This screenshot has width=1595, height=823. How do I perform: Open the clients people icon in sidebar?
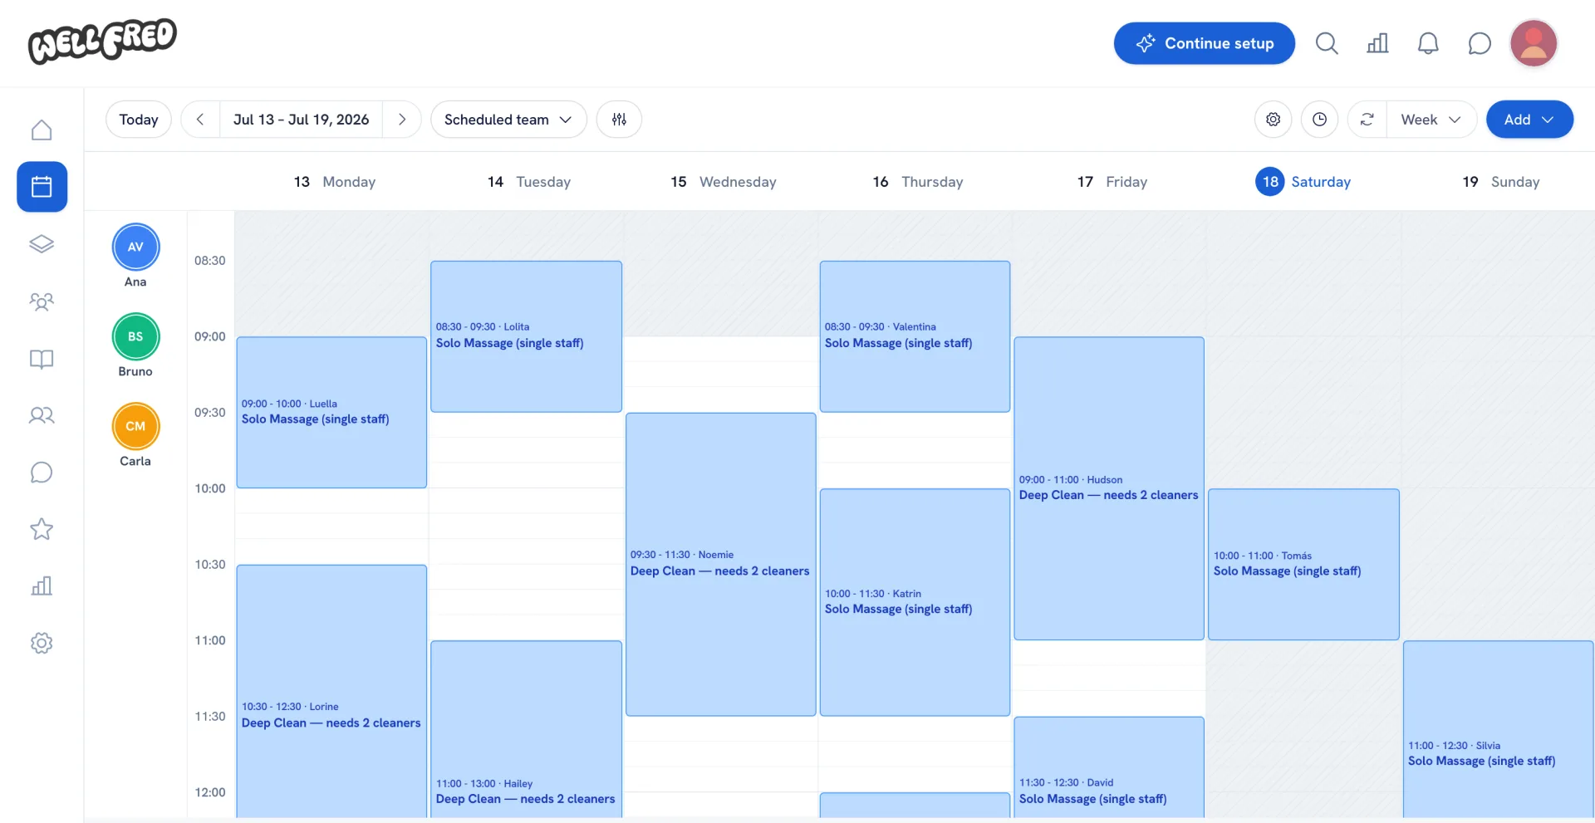(42, 415)
